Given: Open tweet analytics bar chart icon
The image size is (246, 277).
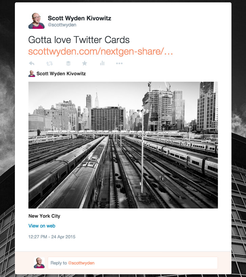Looking at the screenshot, I should tap(102, 63).
